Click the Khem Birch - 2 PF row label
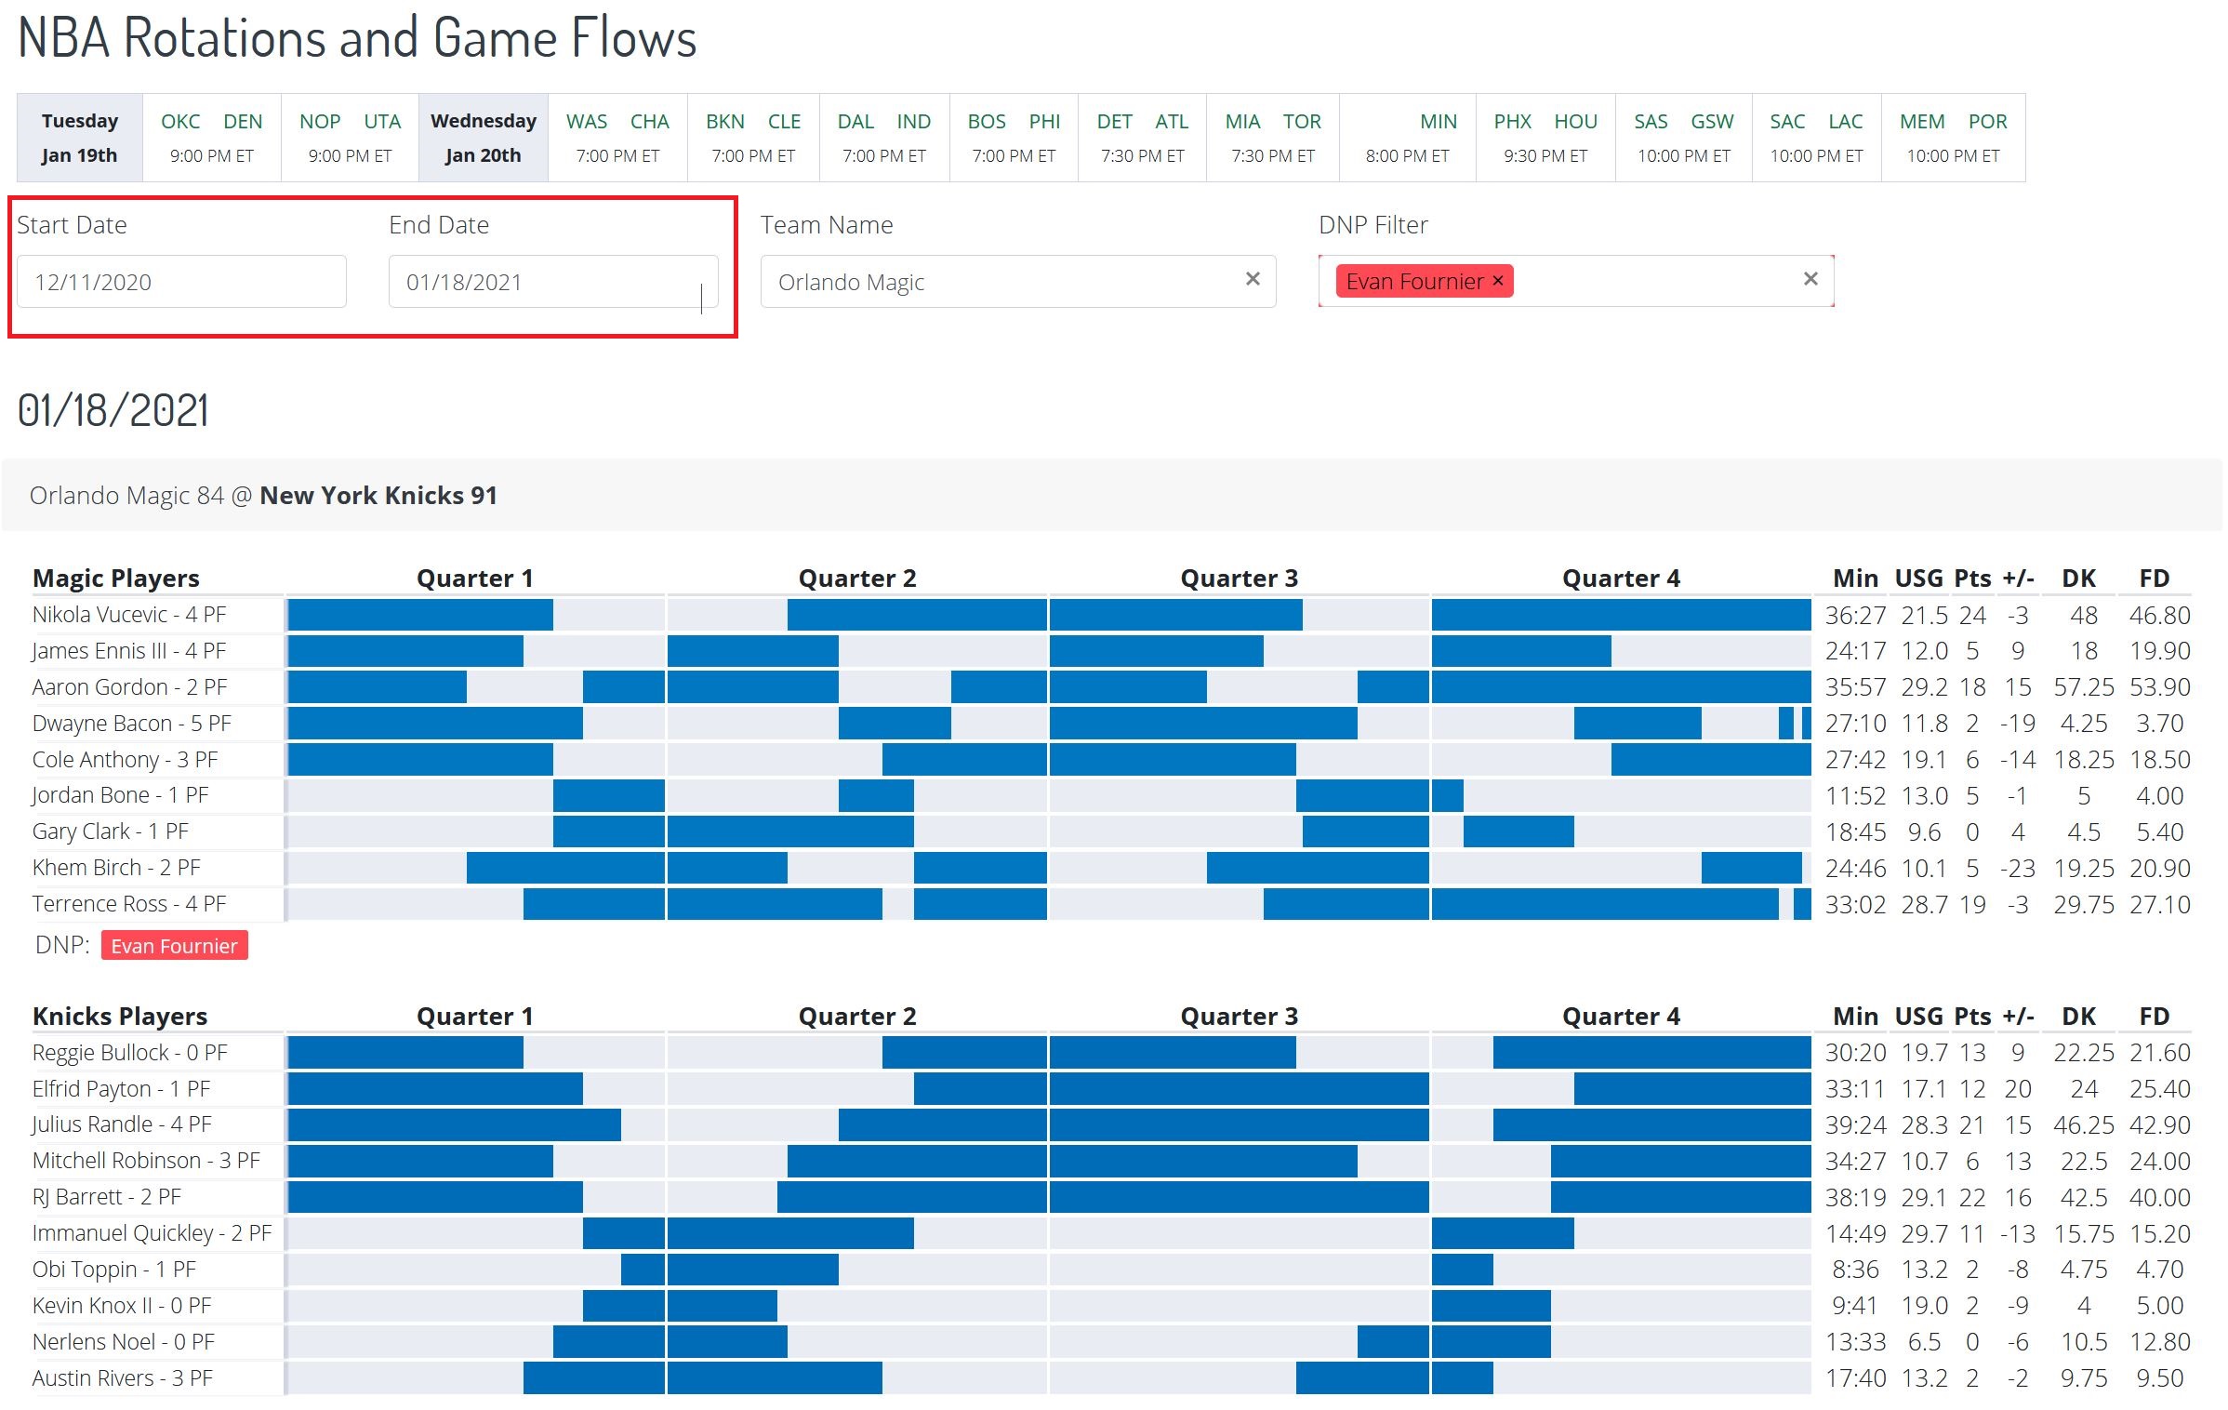2228x1410 pixels. (x=116, y=868)
